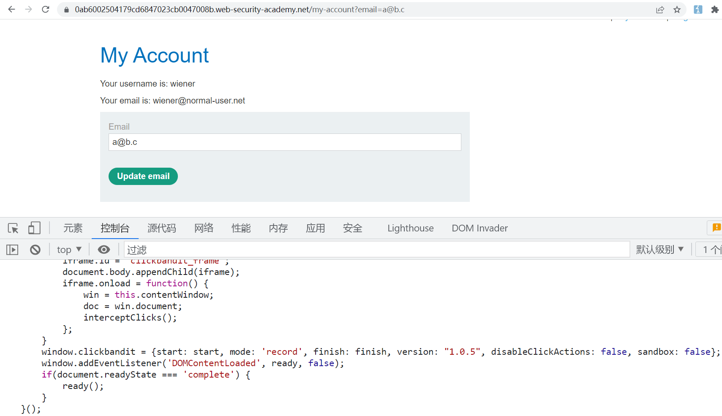
Task: Click the Update email button
Action: point(143,176)
